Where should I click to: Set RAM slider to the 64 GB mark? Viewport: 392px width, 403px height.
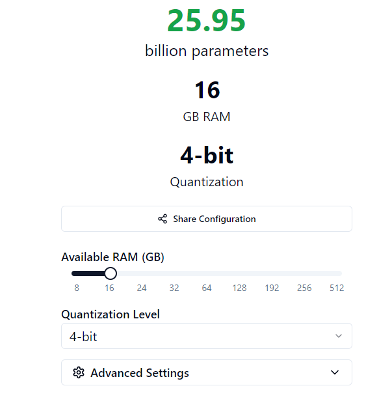point(207,273)
